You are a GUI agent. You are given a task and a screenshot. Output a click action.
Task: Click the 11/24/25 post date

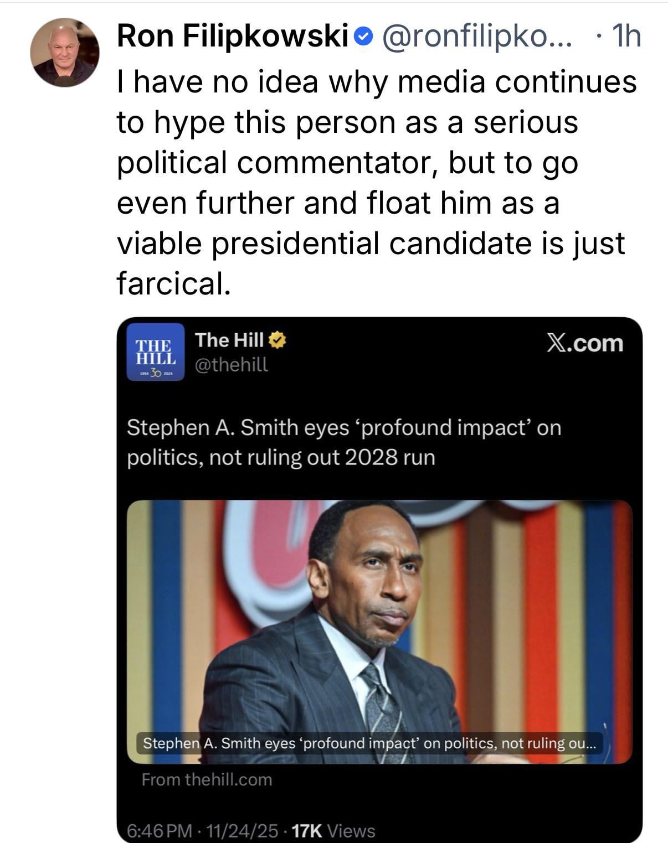241,830
